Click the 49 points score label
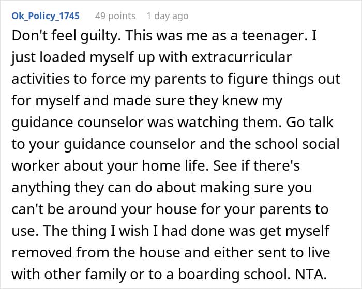Viewport: 362px width, 289px height. coord(115,16)
